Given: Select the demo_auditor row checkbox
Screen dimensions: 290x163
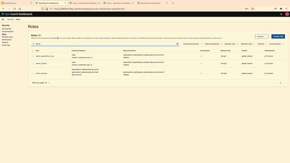Looking at the screenshot, I should click(x=33, y=63).
